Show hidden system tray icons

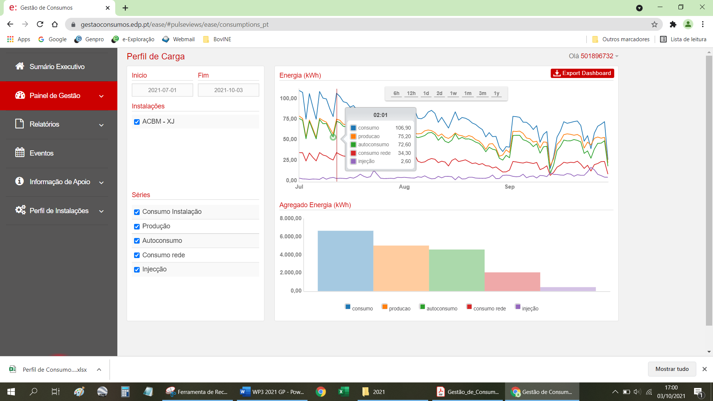tap(615, 392)
